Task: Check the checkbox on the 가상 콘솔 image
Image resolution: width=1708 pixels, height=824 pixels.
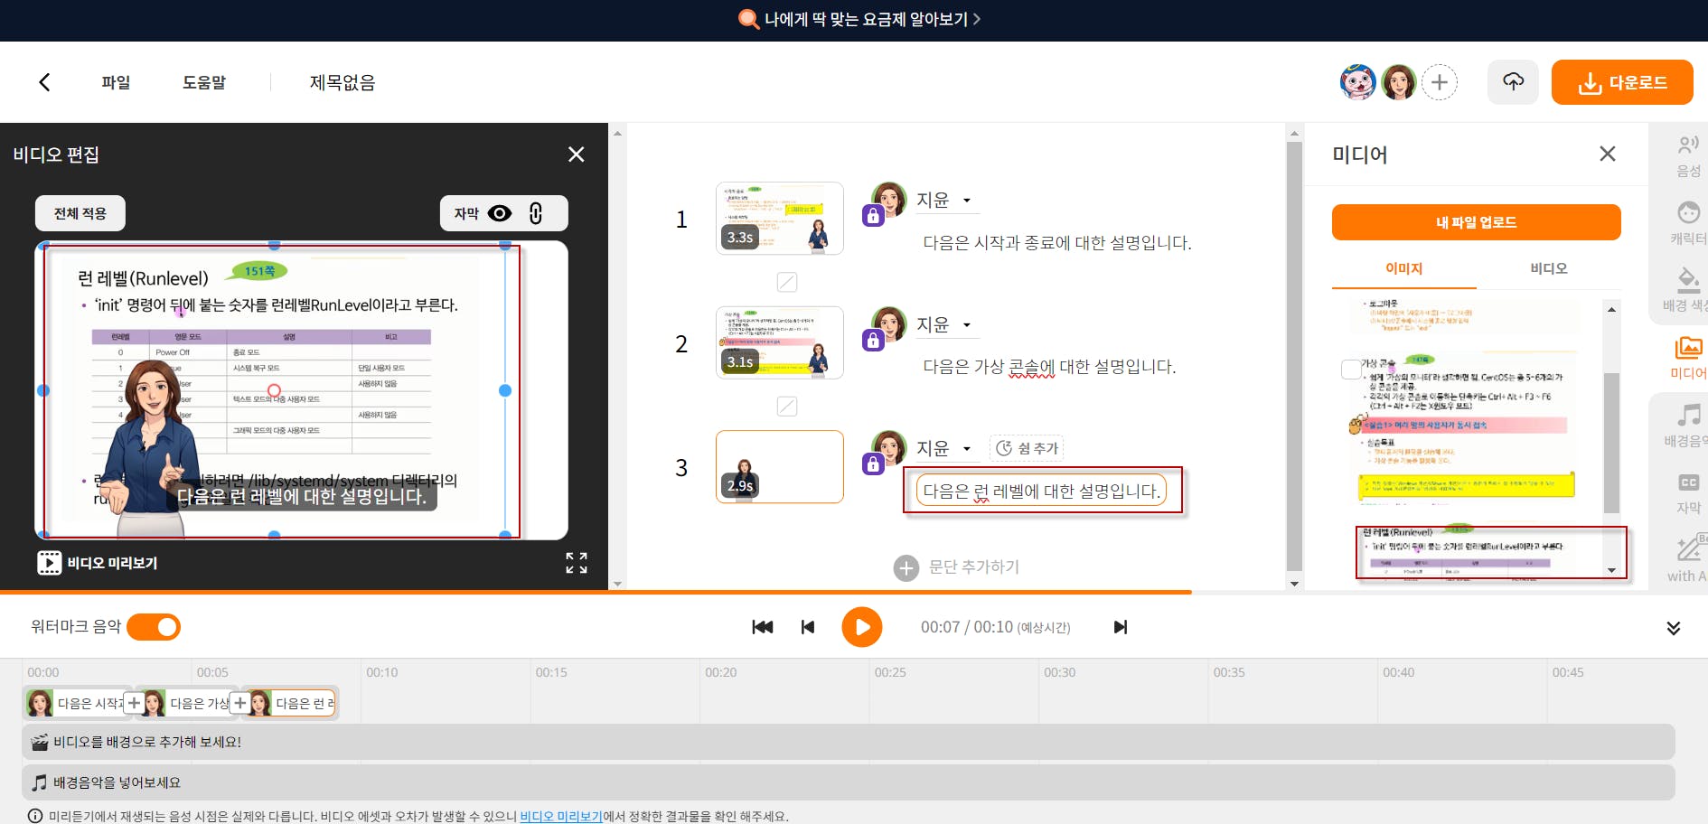Action: tap(1351, 369)
